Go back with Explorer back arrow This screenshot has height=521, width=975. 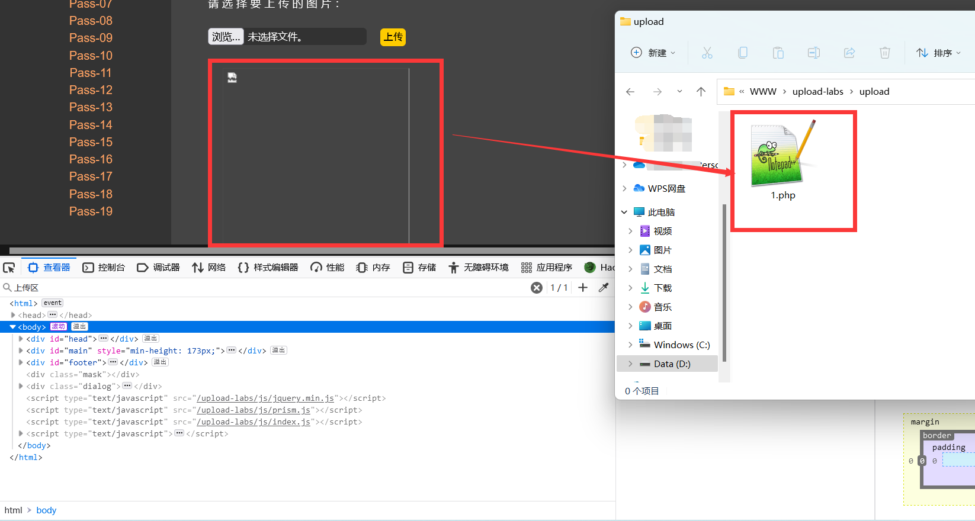(630, 92)
